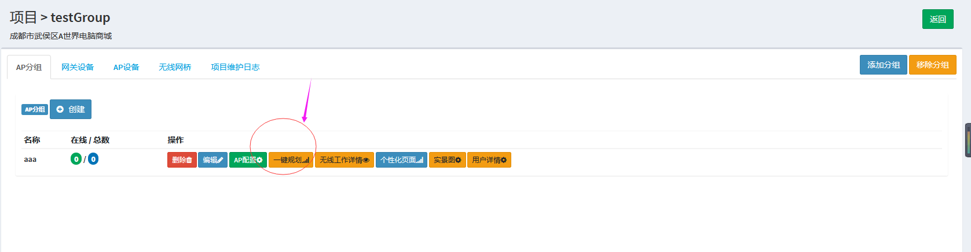
Task: Click the green 返回 button
Action: click(937, 19)
